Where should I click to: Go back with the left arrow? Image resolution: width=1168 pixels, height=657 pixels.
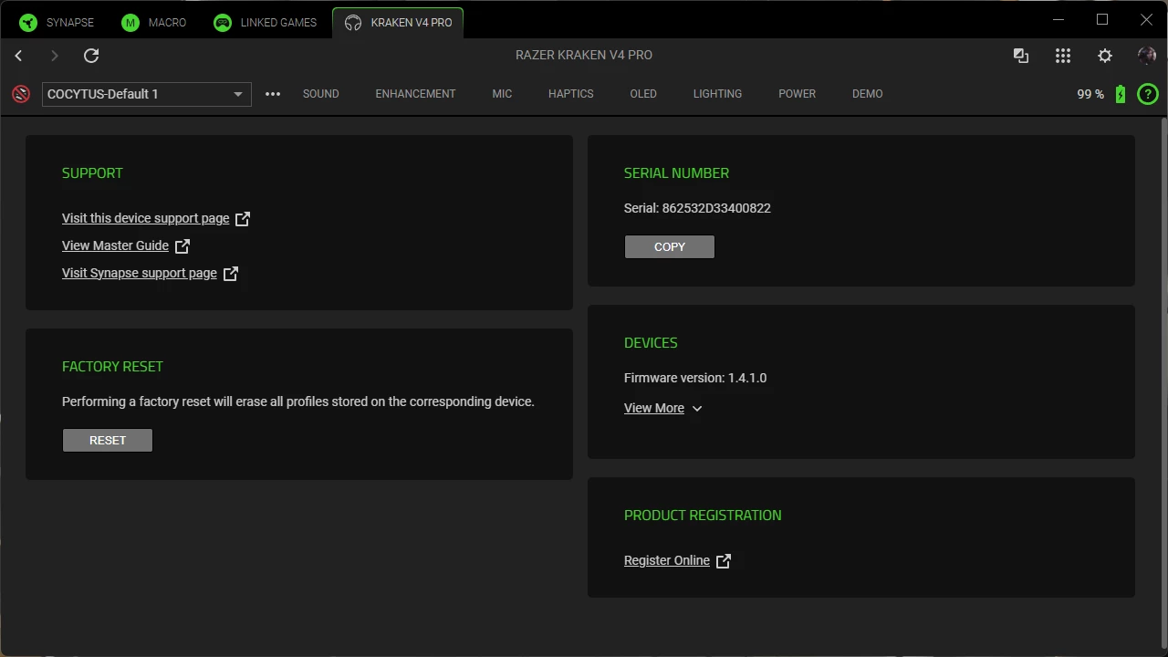point(18,56)
